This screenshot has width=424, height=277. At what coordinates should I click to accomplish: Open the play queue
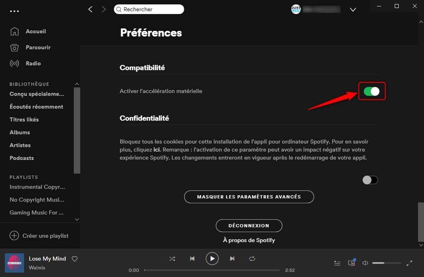pos(337,263)
